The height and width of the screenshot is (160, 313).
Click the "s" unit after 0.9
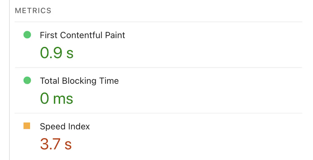[70, 53]
